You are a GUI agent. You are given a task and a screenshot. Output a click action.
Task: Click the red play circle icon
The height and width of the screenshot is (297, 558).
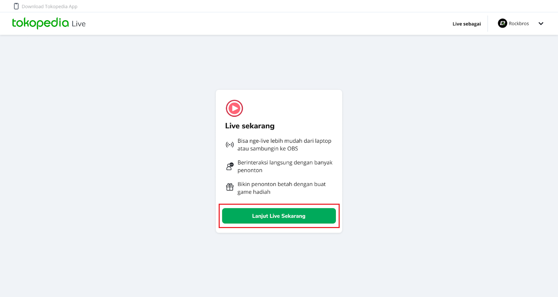pyautogui.click(x=234, y=108)
